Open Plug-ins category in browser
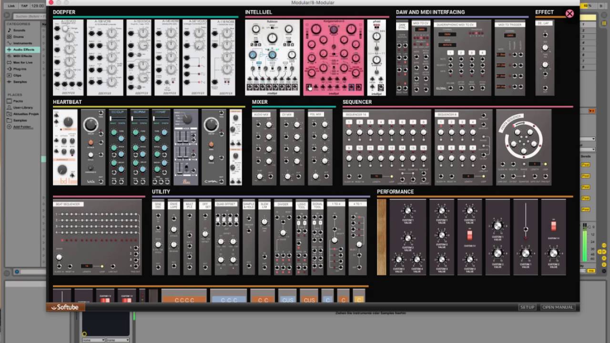 click(20, 69)
